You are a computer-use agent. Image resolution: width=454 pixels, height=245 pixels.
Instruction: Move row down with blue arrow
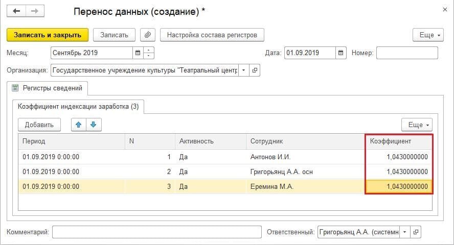click(x=94, y=125)
